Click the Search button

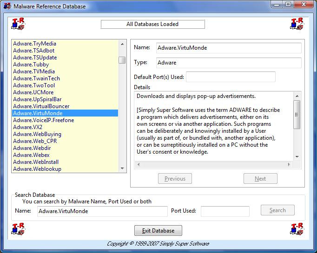(277, 210)
